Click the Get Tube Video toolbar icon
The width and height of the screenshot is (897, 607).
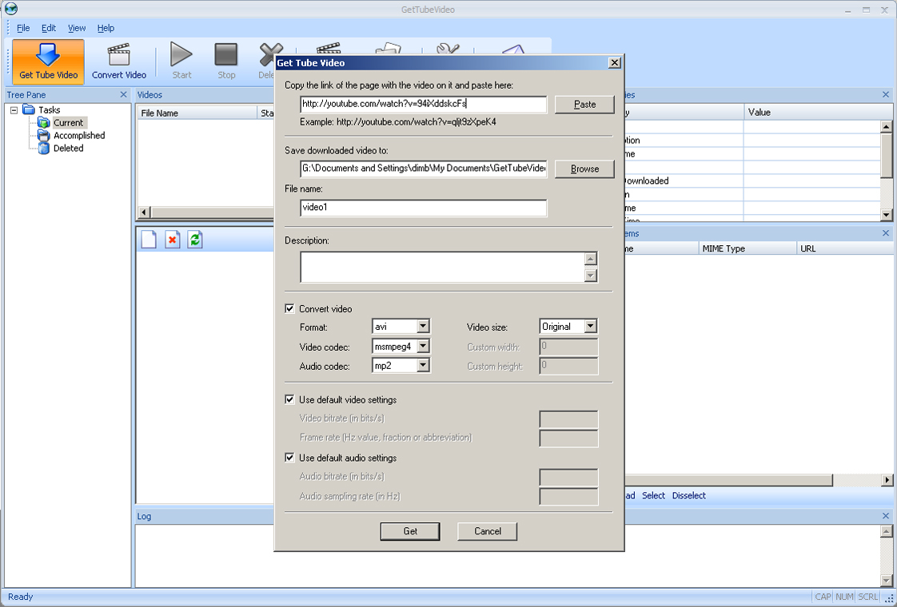point(48,61)
